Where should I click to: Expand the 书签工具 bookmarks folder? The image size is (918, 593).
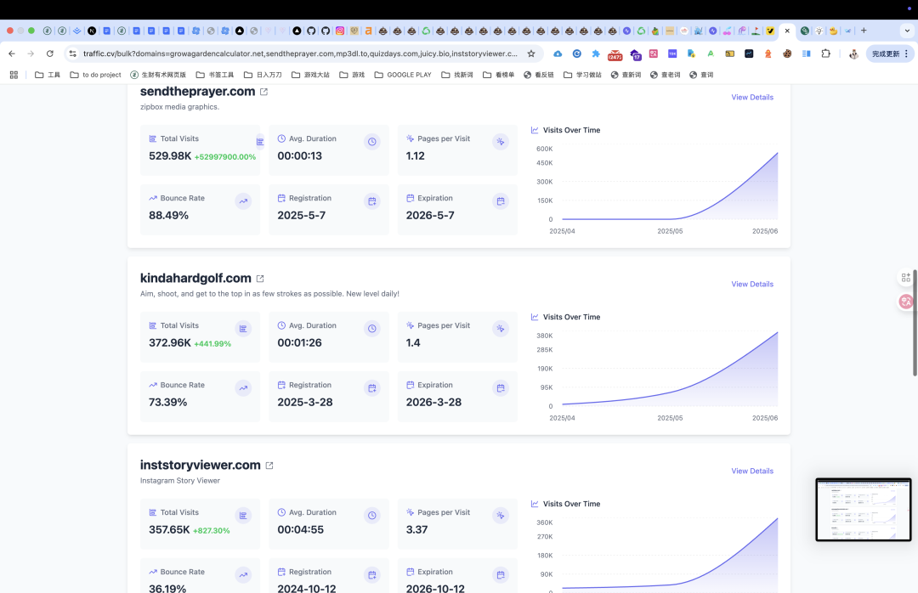pyautogui.click(x=215, y=75)
